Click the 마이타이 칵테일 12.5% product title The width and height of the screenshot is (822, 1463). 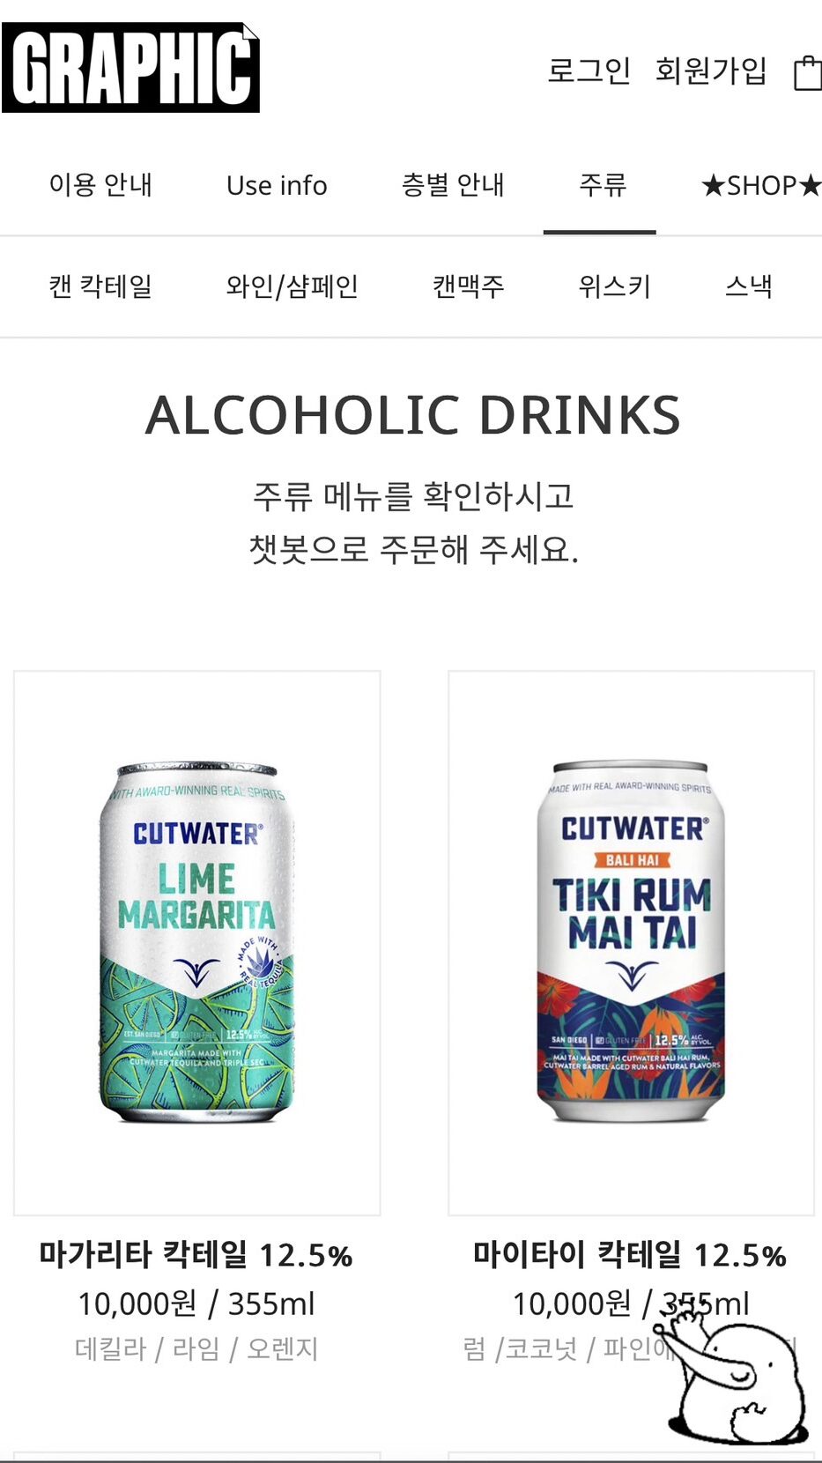coord(630,1255)
